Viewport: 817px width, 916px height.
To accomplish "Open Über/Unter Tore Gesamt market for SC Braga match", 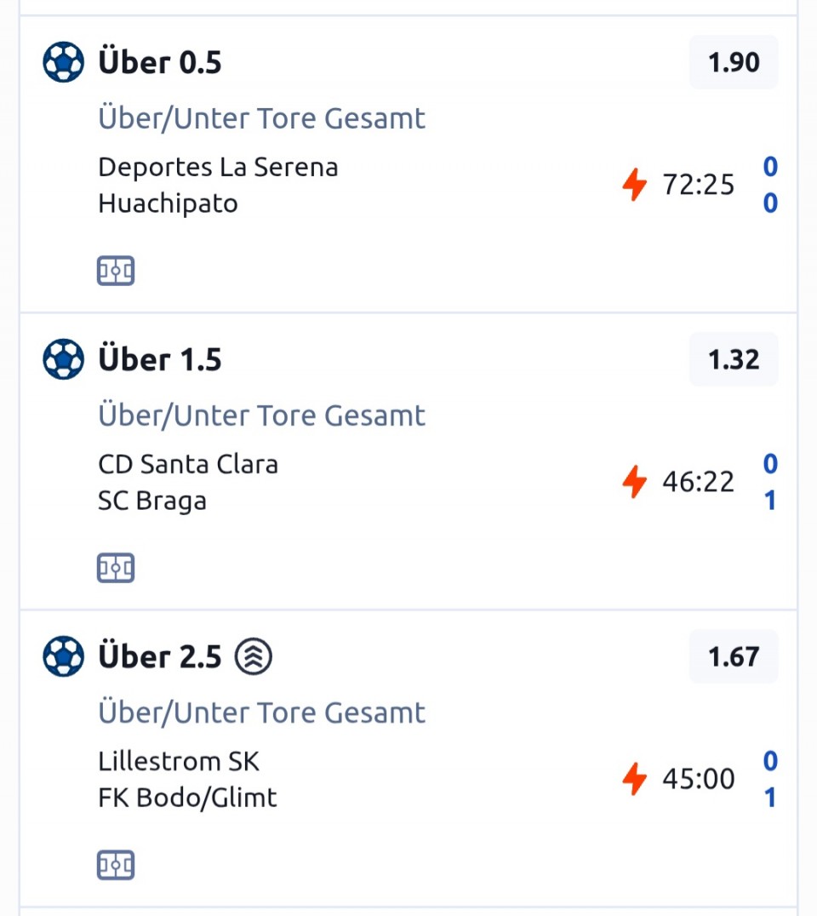I will [262, 415].
